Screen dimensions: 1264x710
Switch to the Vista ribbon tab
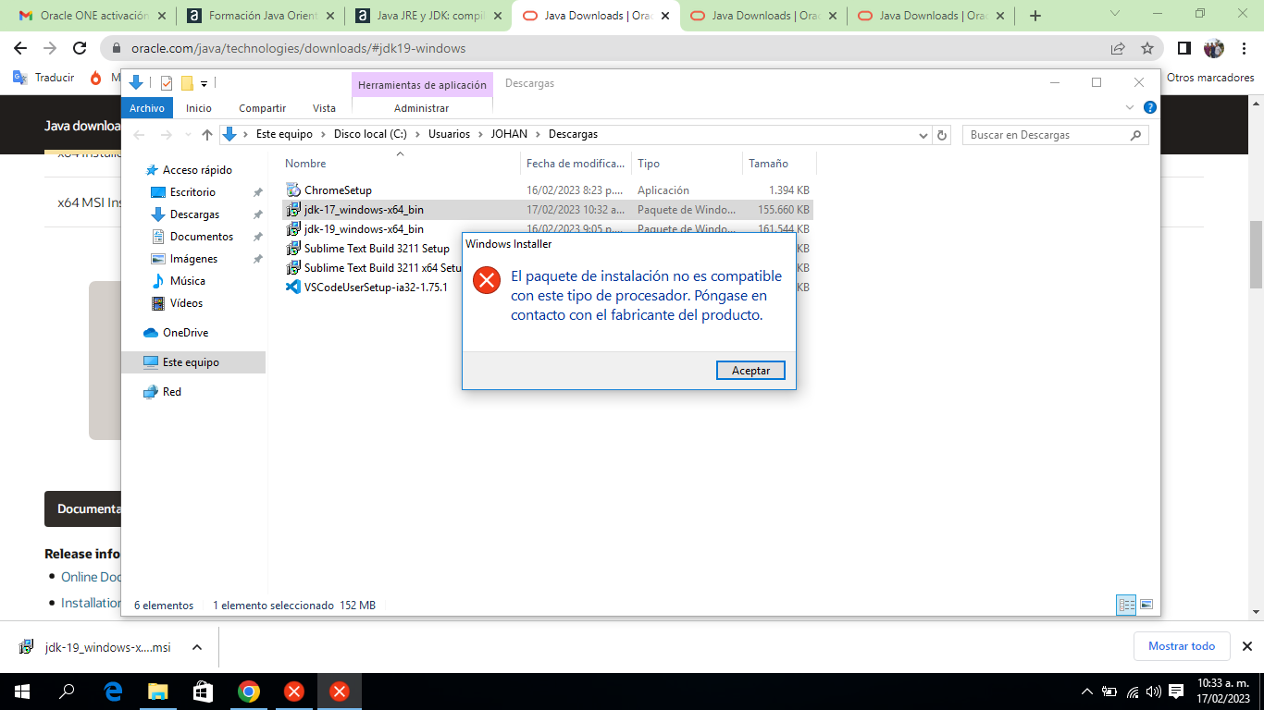(x=324, y=108)
